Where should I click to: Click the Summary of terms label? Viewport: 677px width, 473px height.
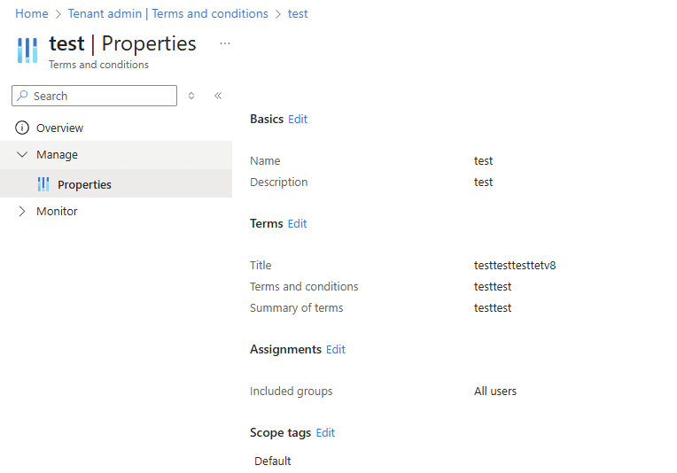click(x=296, y=307)
